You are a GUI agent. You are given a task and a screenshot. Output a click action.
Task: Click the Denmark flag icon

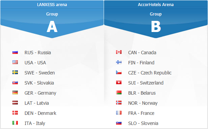[15, 113]
